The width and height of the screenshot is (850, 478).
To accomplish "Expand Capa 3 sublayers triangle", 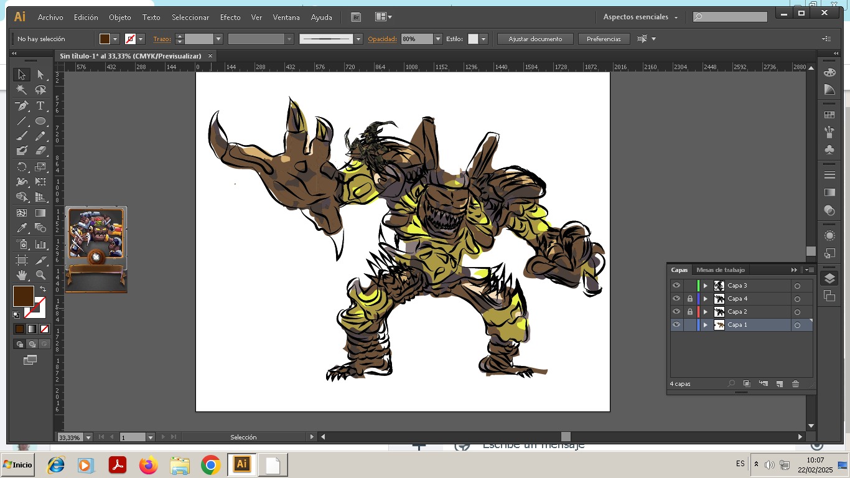I will [706, 286].
